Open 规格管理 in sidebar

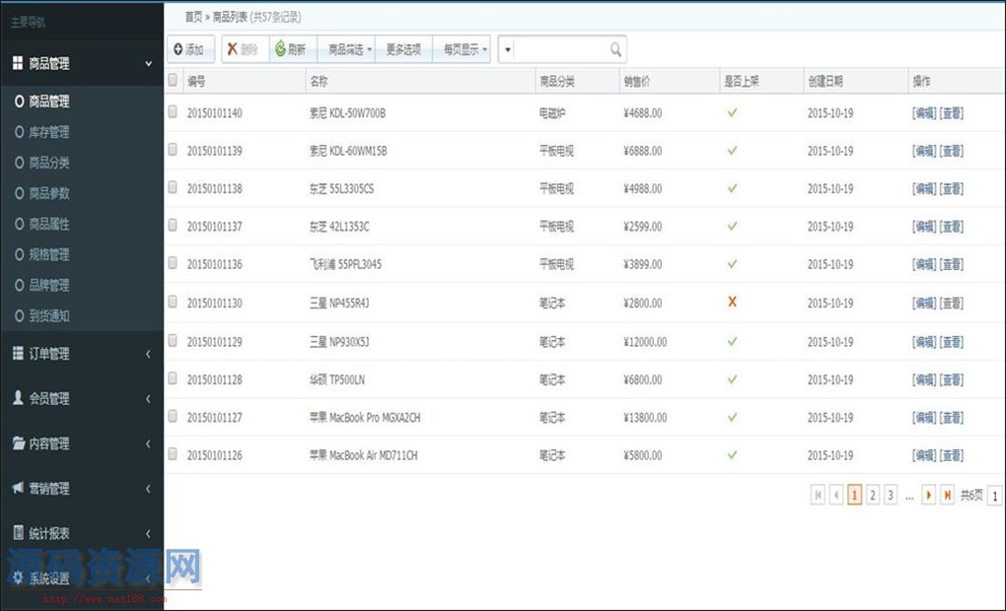point(48,254)
